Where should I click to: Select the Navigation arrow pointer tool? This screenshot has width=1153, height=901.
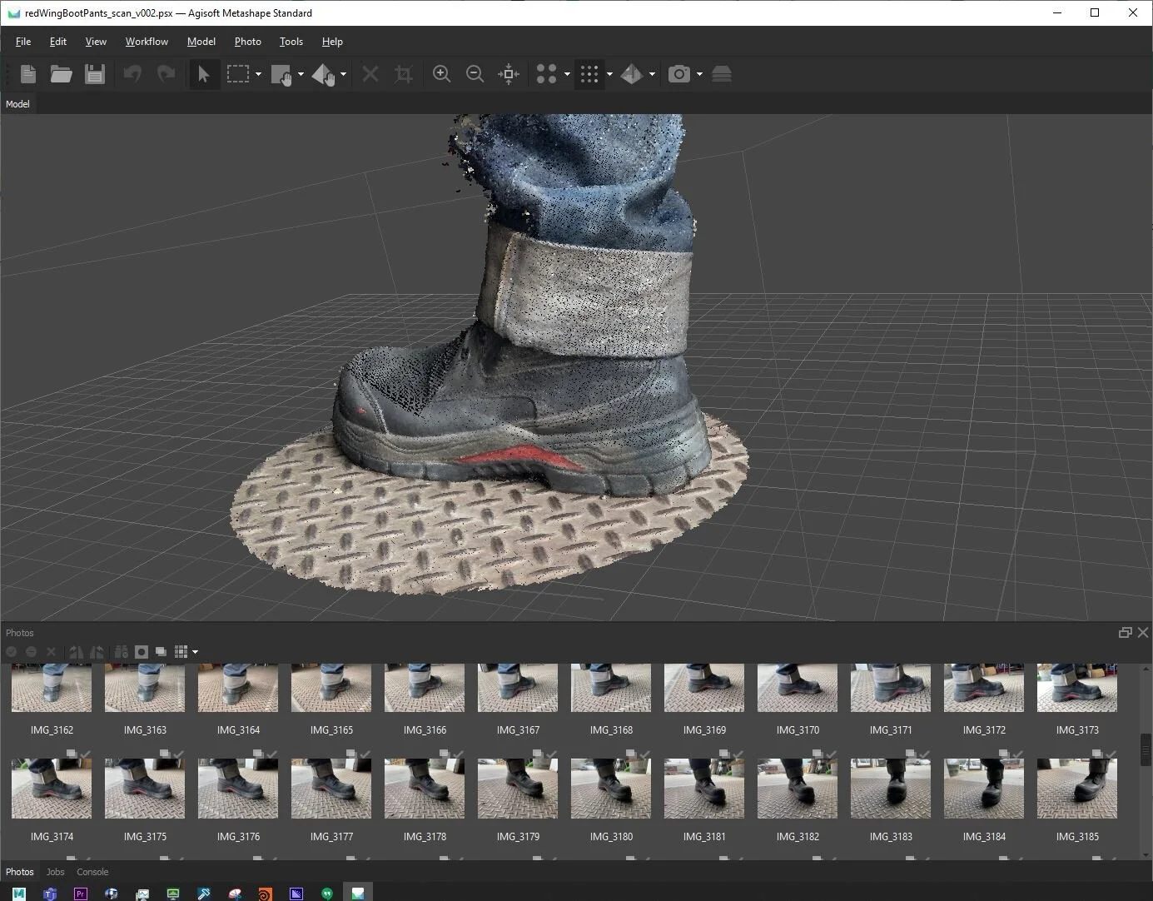(203, 74)
